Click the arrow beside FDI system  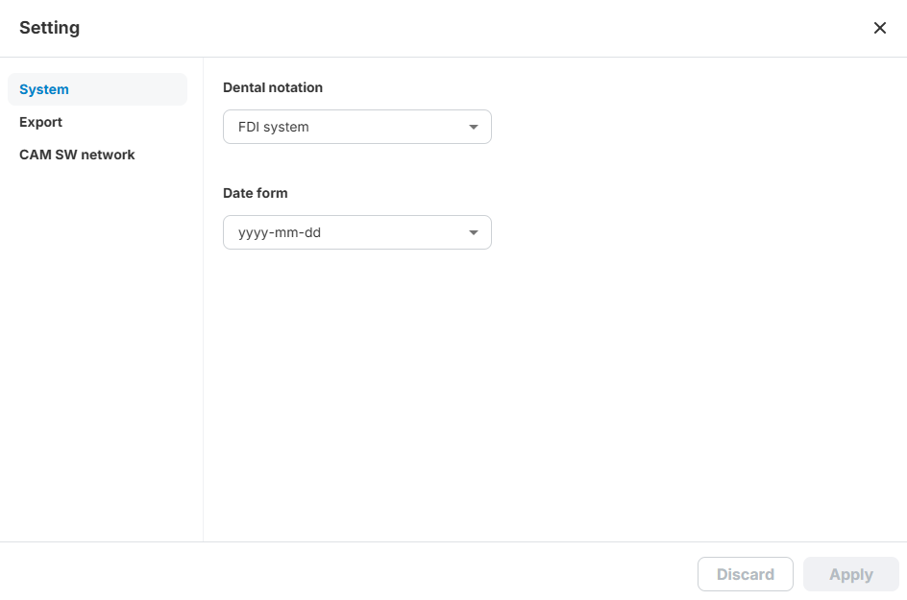click(473, 127)
